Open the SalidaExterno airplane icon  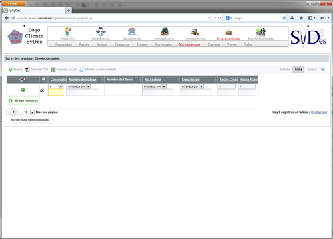point(101,31)
